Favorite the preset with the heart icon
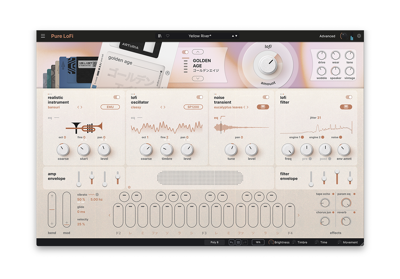This screenshot has height=279, width=400. click(168, 36)
